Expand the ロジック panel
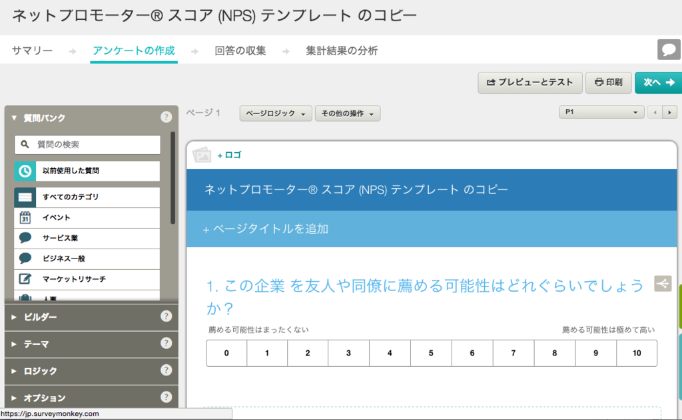 (14, 371)
